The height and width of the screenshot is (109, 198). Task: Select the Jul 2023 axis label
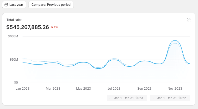click(x=114, y=89)
